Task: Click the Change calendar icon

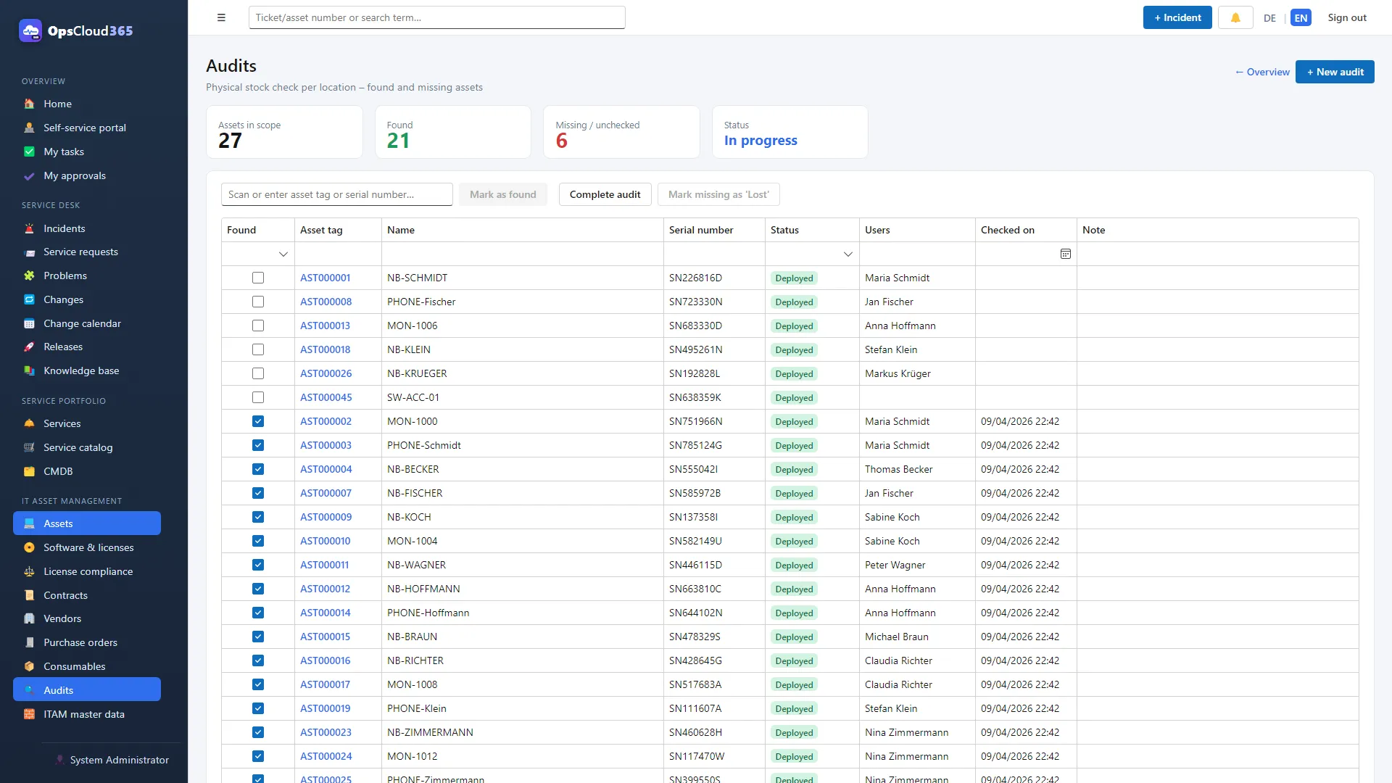Action: coord(29,323)
